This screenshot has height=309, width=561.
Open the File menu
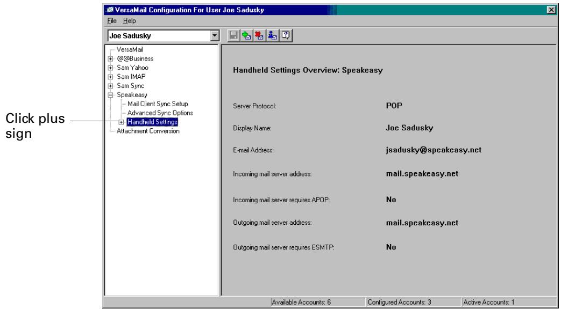[112, 21]
